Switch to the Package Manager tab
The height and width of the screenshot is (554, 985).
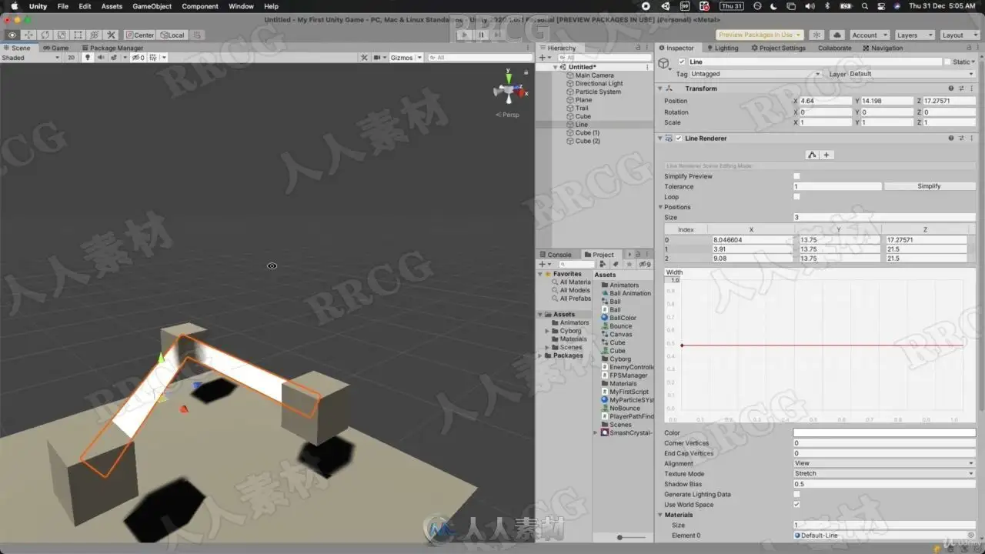112,48
